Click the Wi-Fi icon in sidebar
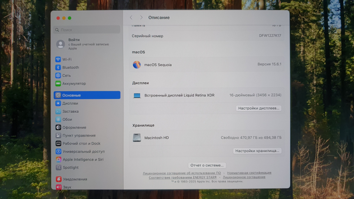The image size is (354, 199). 58,59
